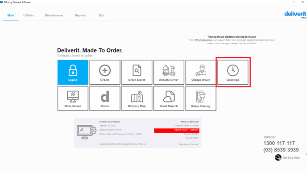Open the Studio 'd' tile
The height and width of the screenshot is (172, 307).
pyautogui.click(x=105, y=98)
